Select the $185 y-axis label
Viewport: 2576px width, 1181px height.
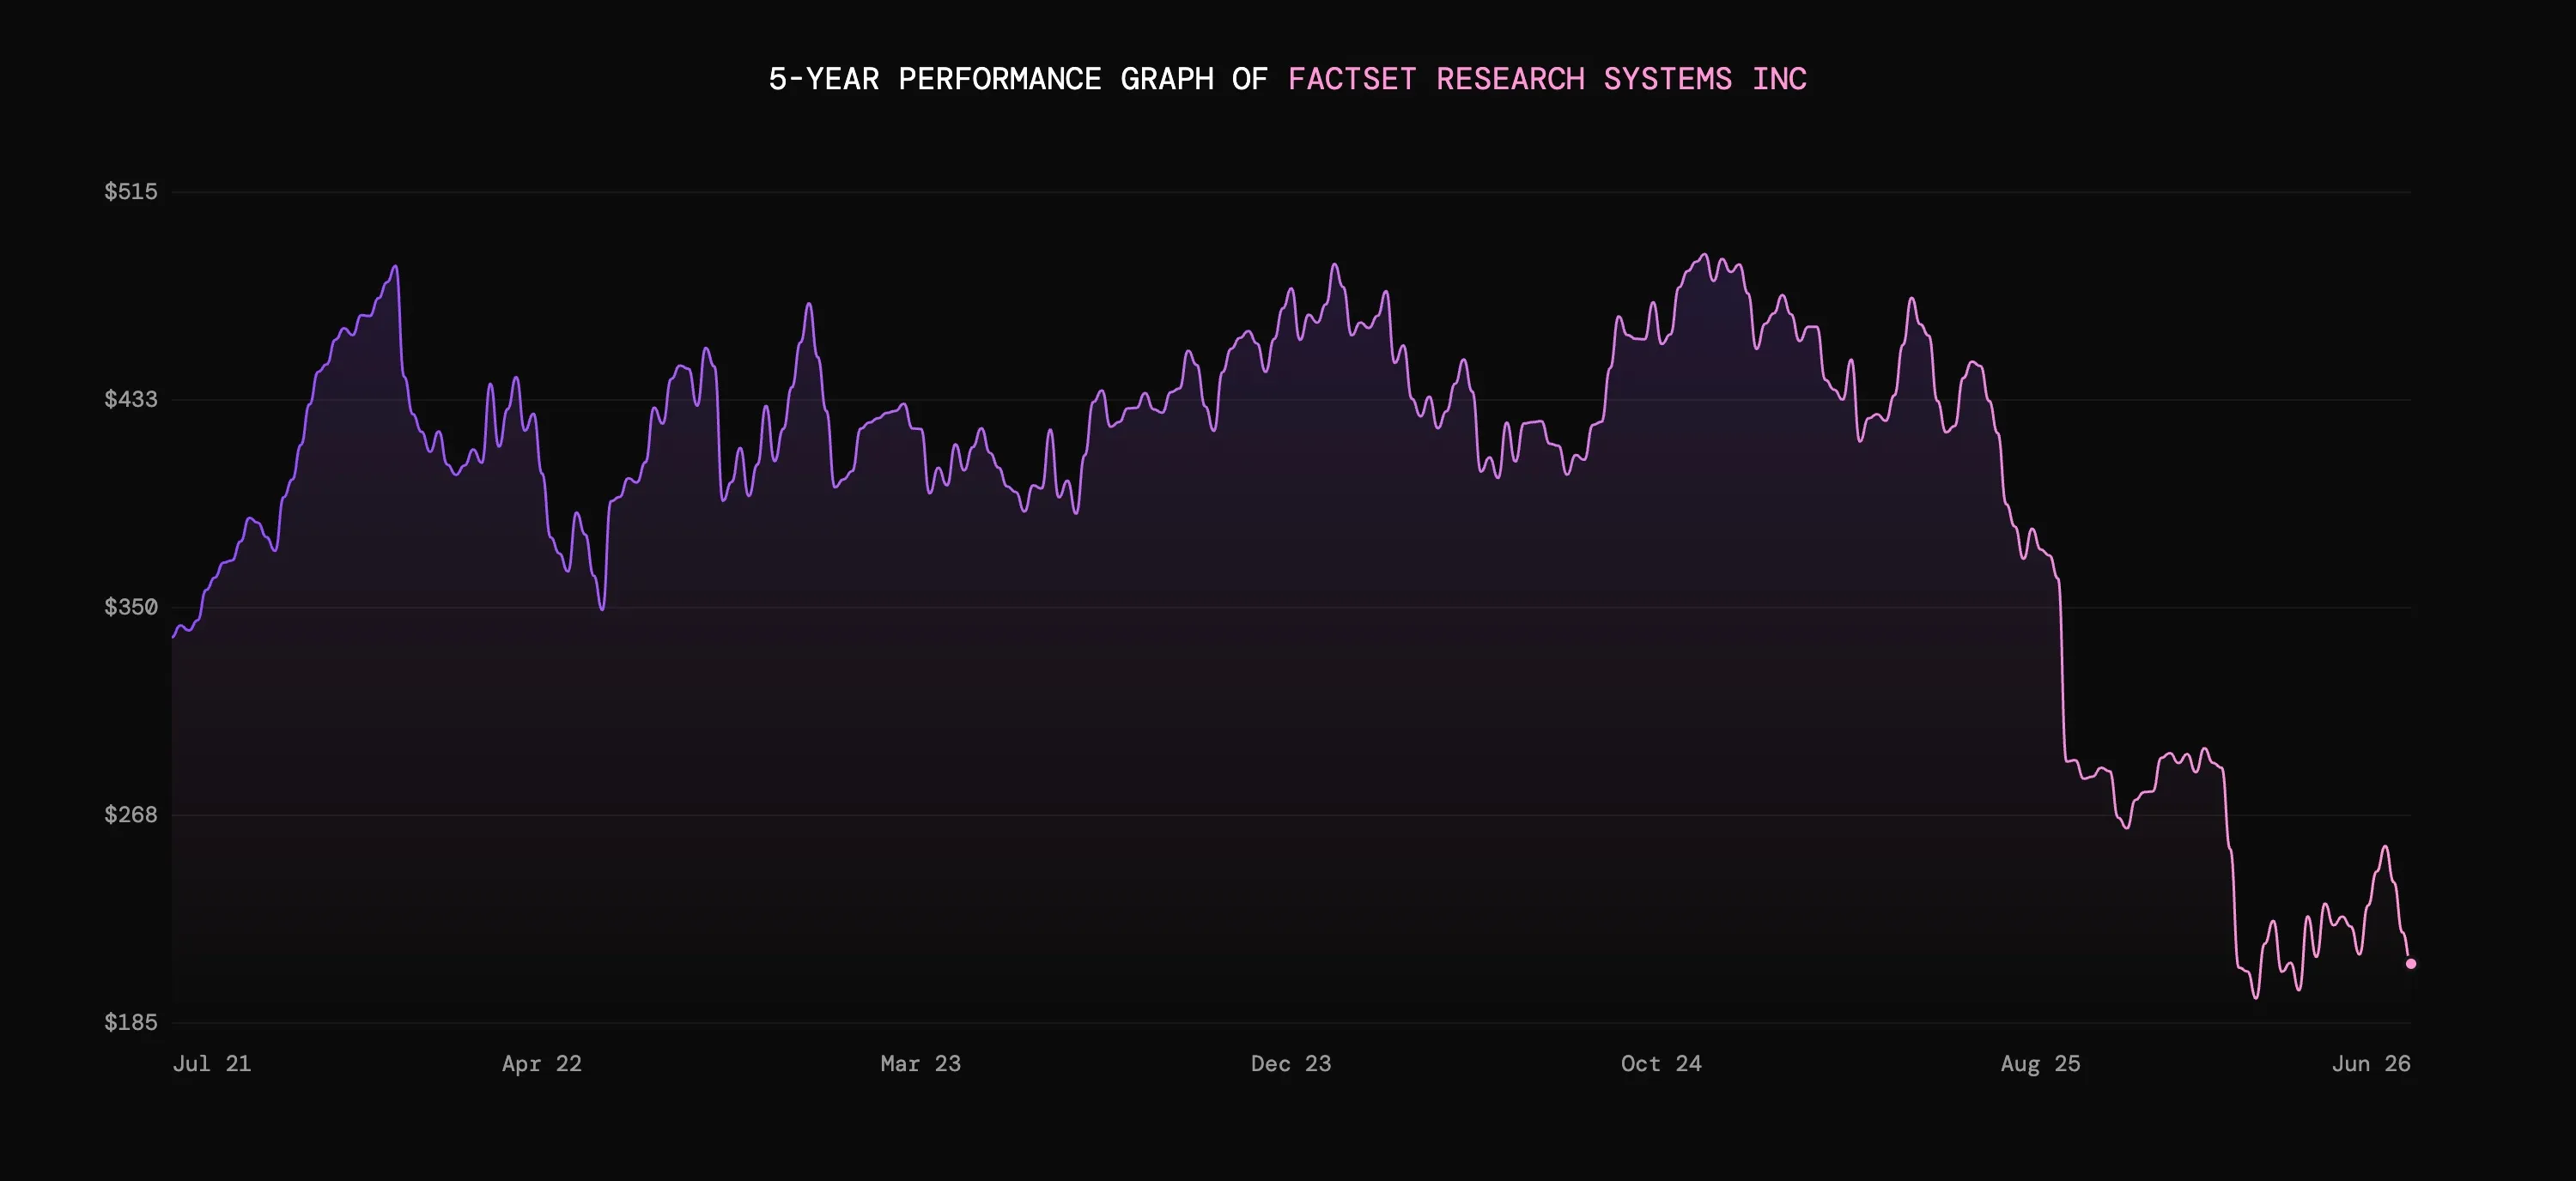tap(131, 1022)
